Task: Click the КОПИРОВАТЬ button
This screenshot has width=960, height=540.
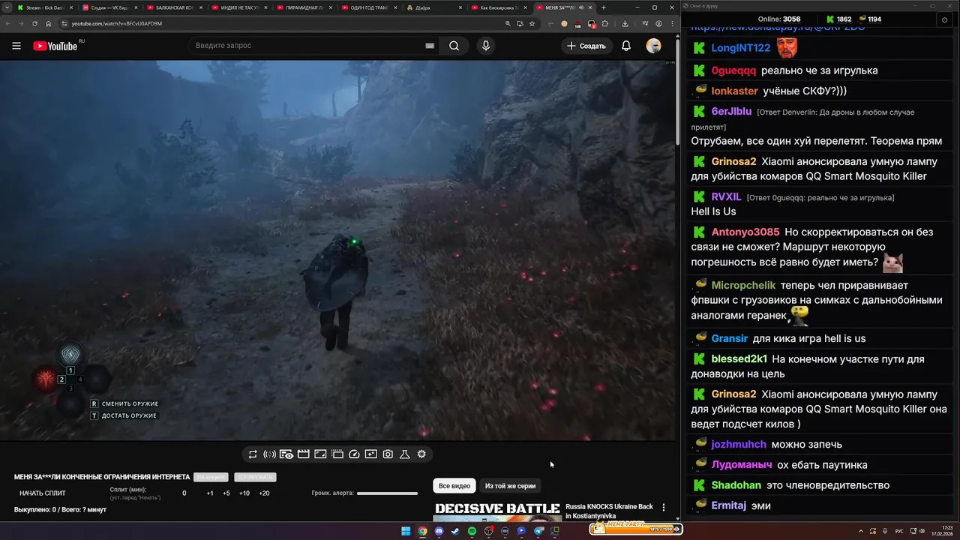Action: [255, 477]
